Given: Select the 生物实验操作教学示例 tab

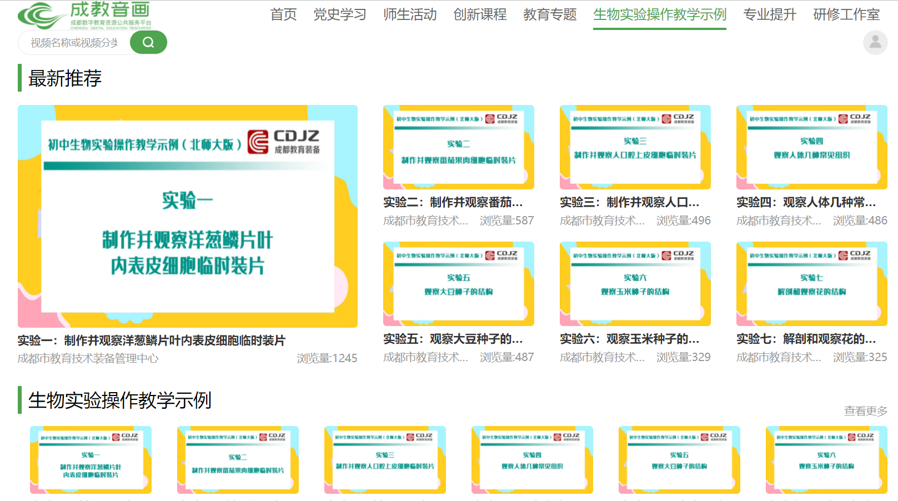Looking at the screenshot, I should pyautogui.click(x=659, y=14).
